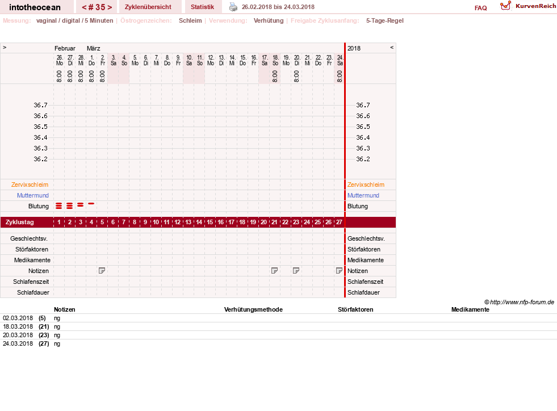Click the left Blutung row label
557x411 pixels.
point(39,206)
